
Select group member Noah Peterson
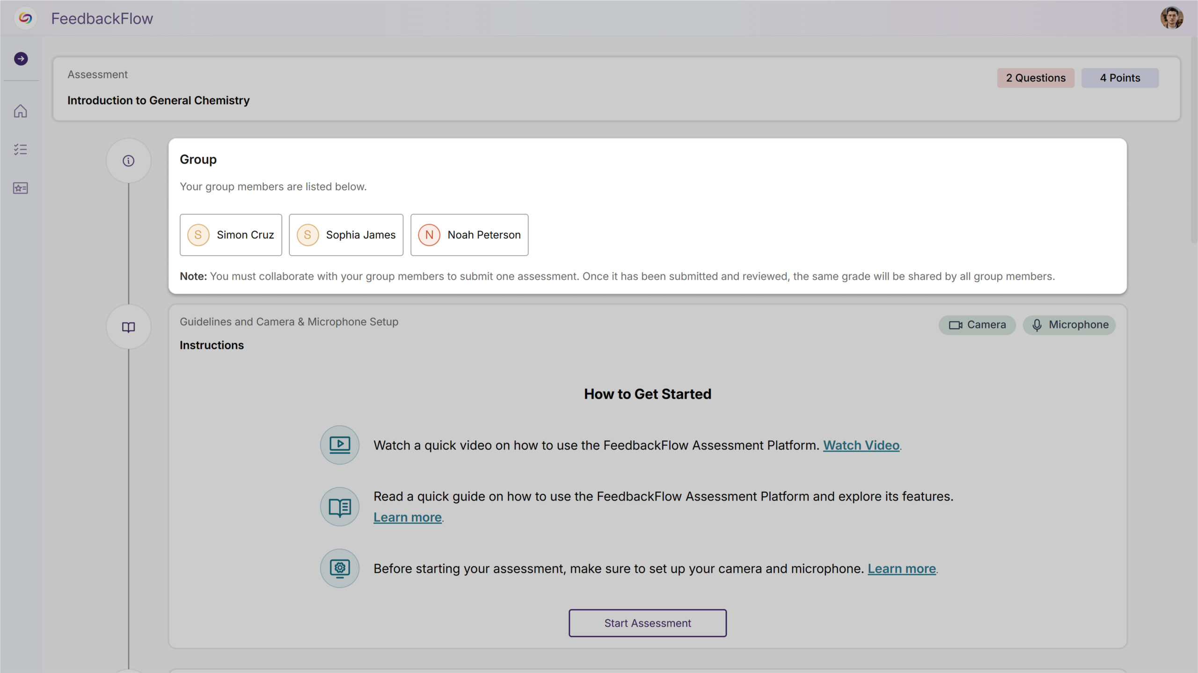point(469,235)
